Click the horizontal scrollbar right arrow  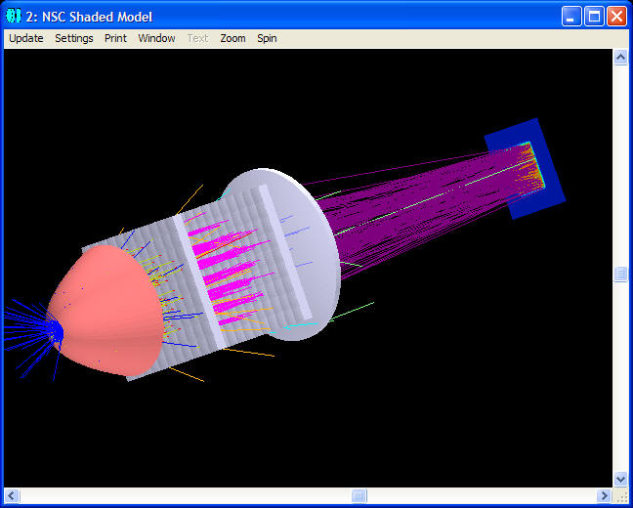coord(604,496)
